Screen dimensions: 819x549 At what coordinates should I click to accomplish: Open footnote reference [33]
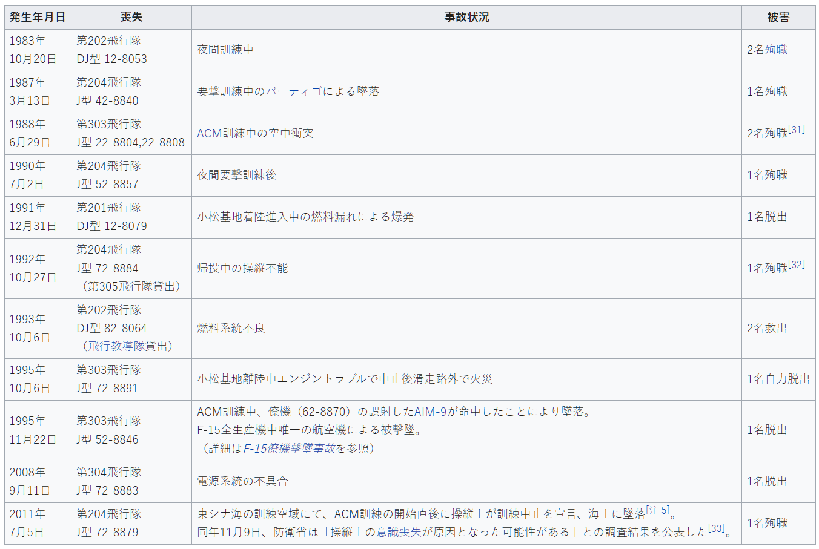pyautogui.click(x=717, y=528)
